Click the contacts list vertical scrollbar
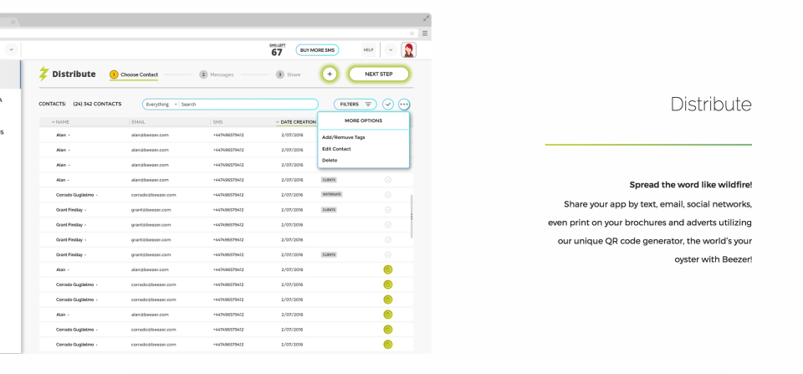Viewport: 803px width, 374px height. point(412,216)
